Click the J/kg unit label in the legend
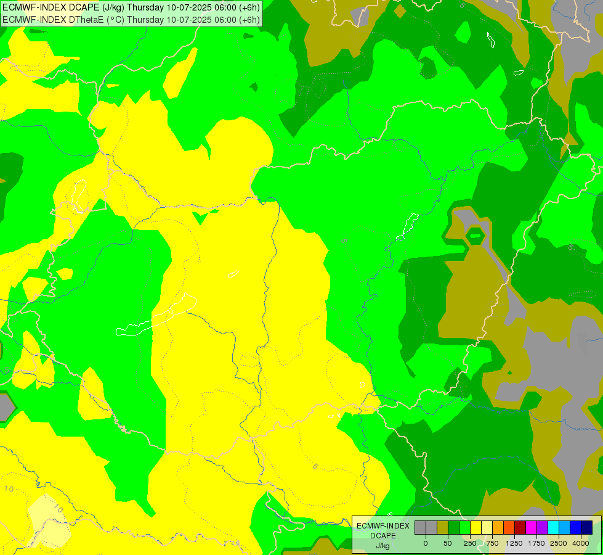Viewport: 603px width, 555px height. pyautogui.click(x=383, y=546)
